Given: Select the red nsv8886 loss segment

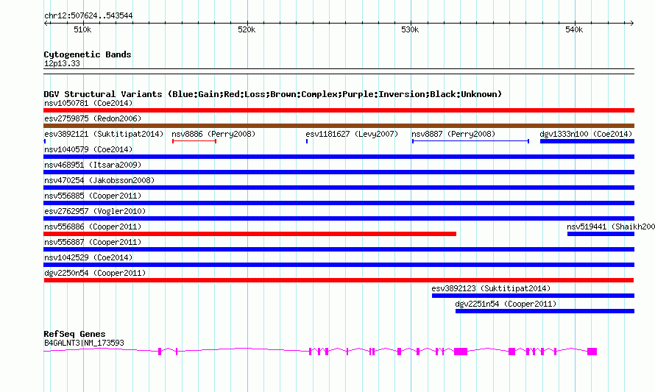Looking at the screenshot, I should point(194,141).
